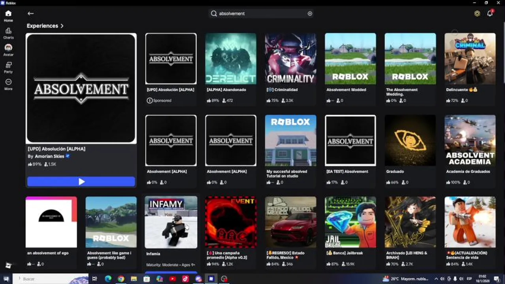Click "Maturity: Moderate • Ages 9+" text
This screenshot has height=284, width=505.
coord(171,265)
